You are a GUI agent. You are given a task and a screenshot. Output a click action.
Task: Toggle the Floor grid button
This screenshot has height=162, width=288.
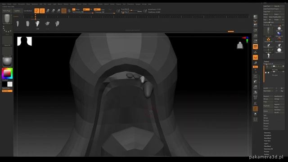click(255, 52)
